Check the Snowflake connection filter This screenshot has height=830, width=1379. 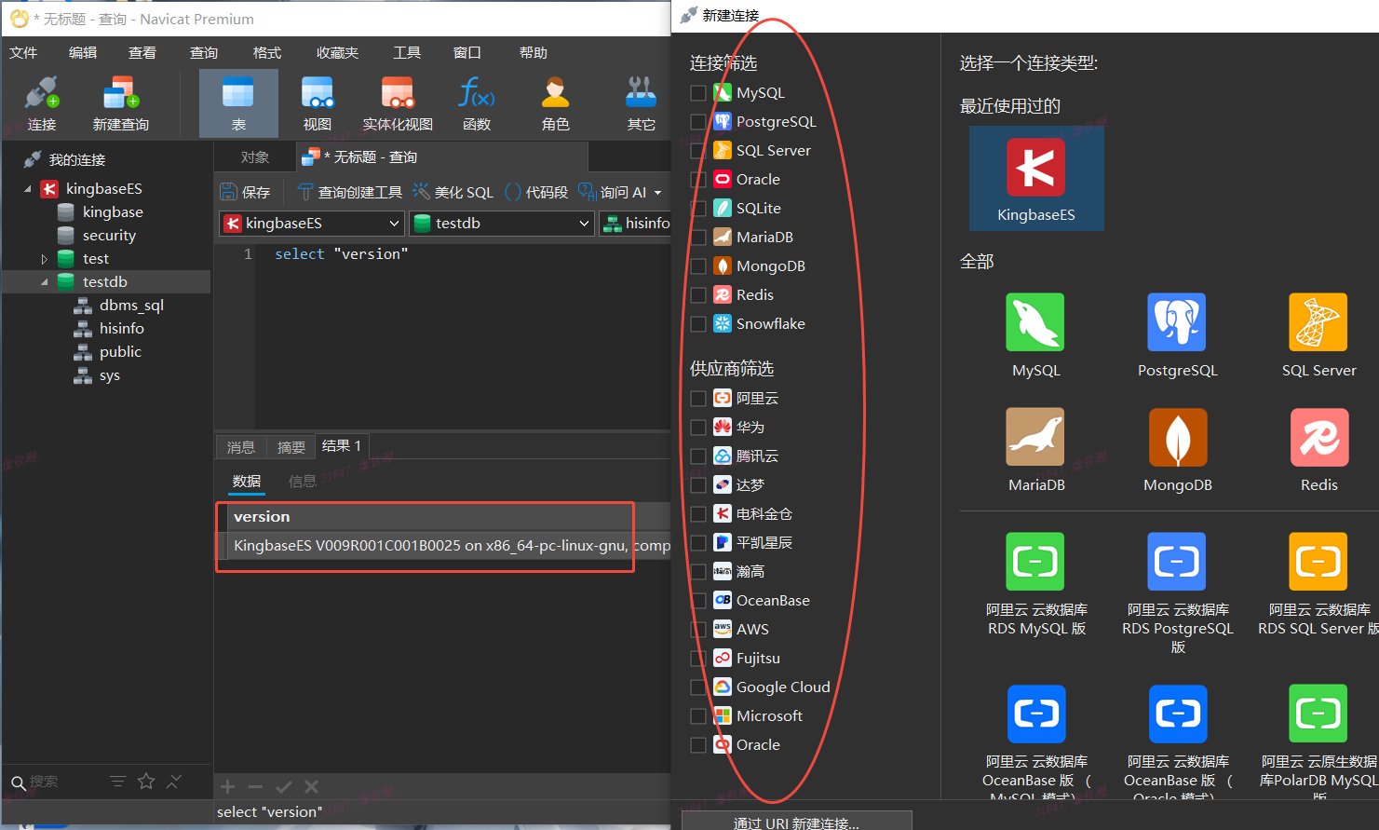pos(698,324)
